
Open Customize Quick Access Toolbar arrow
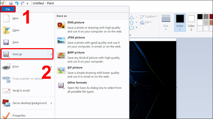[27, 3]
